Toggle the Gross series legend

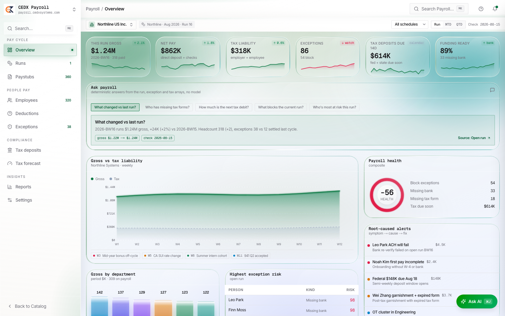tap(98, 179)
